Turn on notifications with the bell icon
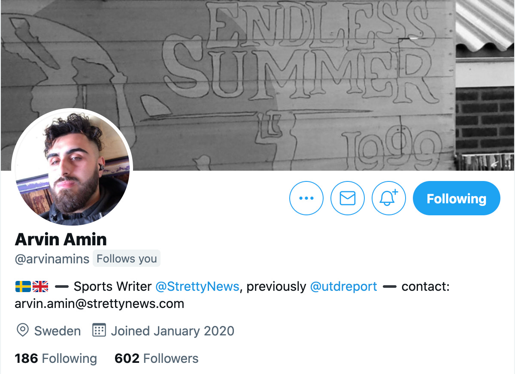 coord(389,198)
